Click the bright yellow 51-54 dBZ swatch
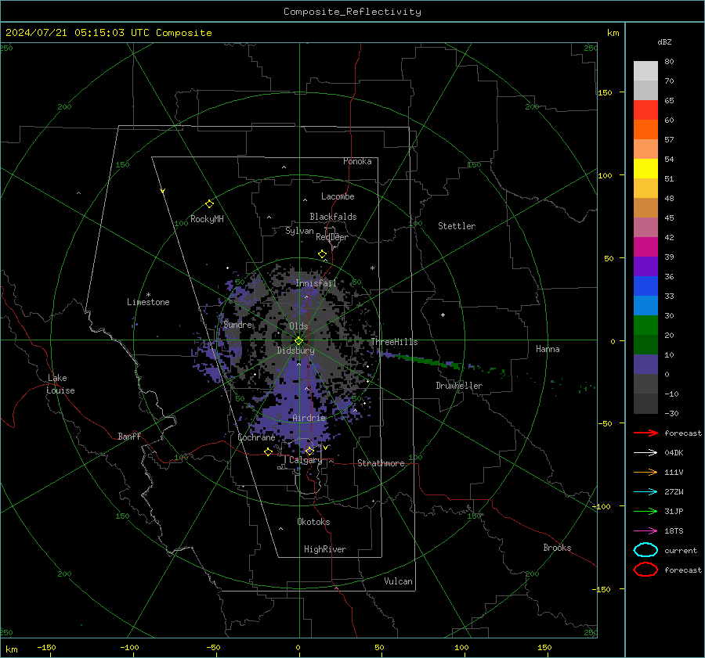Screen dimensions: 705x658 (645, 169)
